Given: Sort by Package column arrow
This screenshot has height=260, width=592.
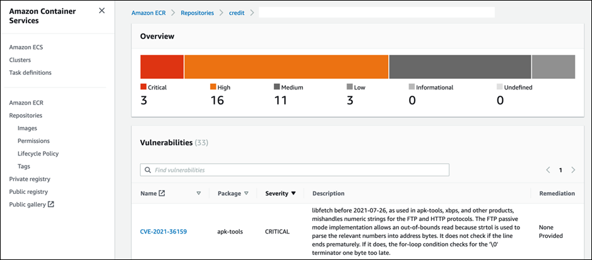Looking at the screenshot, I should click(246, 193).
